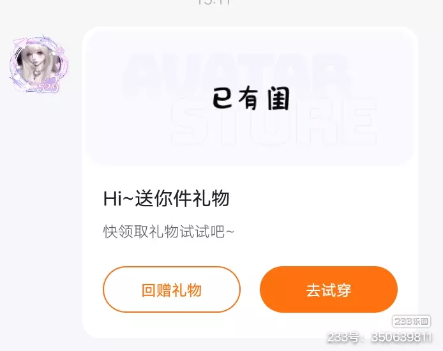Tap the 520 badge on avatar frame
The image size is (443, 351).
pos(48,88)
